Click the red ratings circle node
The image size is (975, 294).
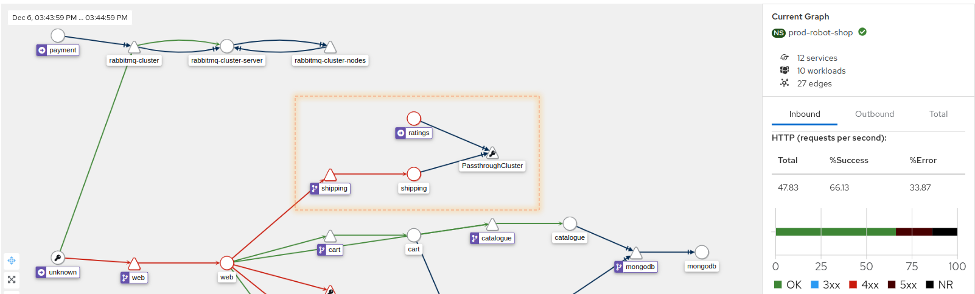click(x=414, y=118)
